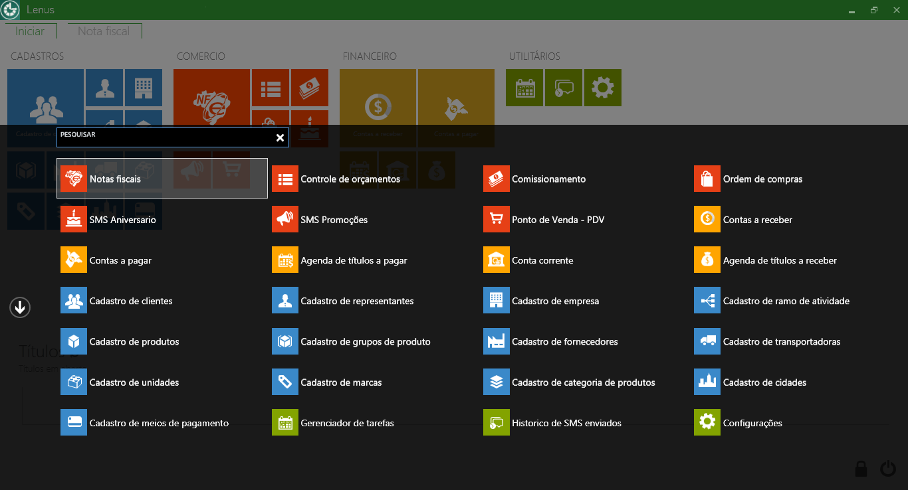Image resolution: width=908 pixels, height=490 pixels.
Task: Launch Ponto de Venda - PDV cart icon
Action: (497, 219)
